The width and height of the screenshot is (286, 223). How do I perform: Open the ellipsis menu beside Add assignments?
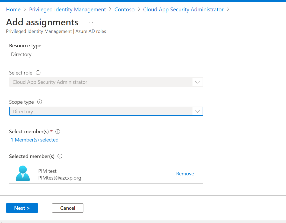91,22
